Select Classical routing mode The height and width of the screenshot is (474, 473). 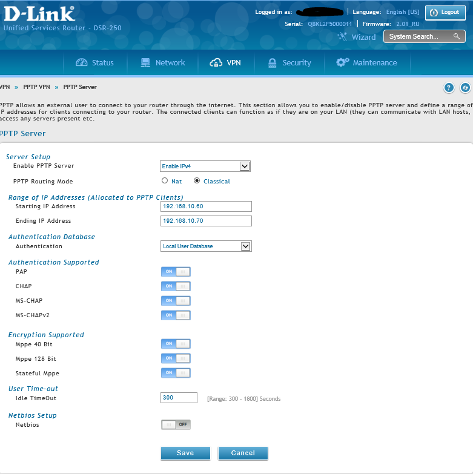197,181
